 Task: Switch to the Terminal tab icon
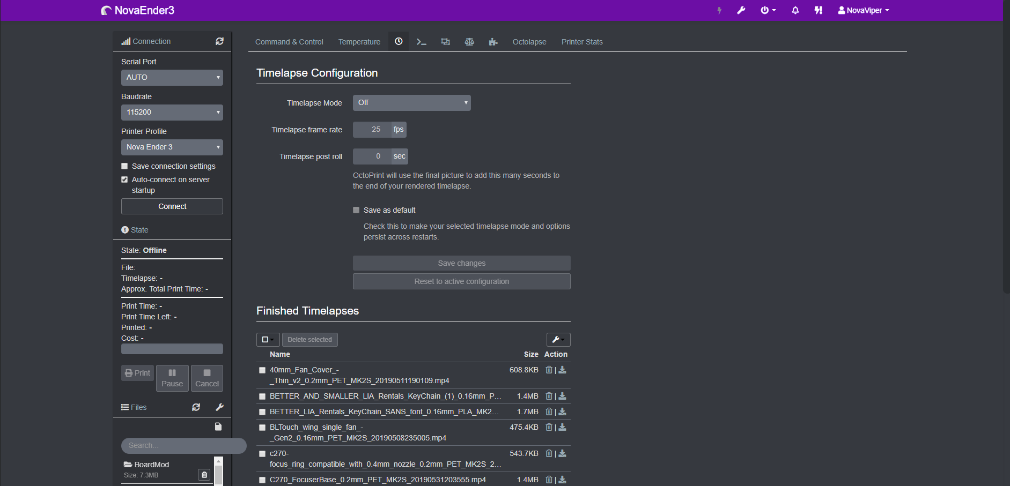[422, 41]
